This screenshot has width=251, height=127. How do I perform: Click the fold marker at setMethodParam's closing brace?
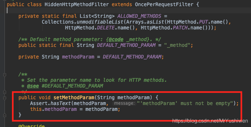point(5,115)
